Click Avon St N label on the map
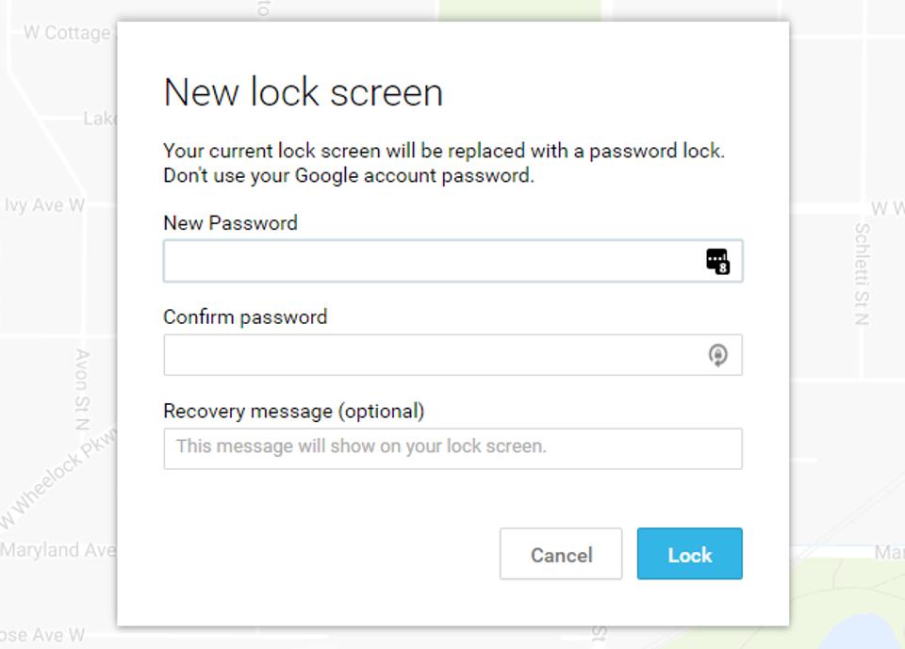The width and height of the screenshot is (905, 649). tap(83, 389)
